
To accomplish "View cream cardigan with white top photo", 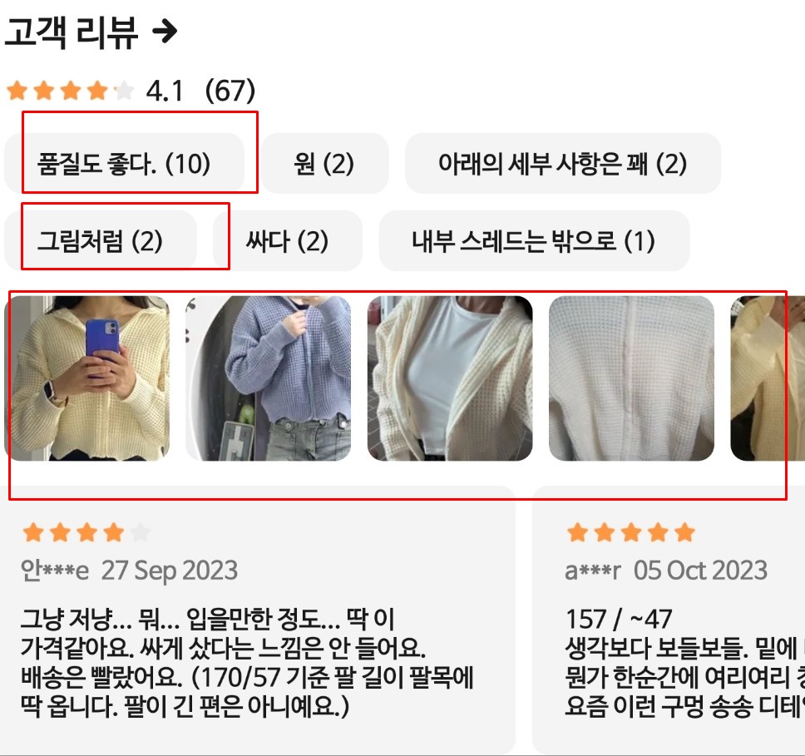I will tap(450, 378).
